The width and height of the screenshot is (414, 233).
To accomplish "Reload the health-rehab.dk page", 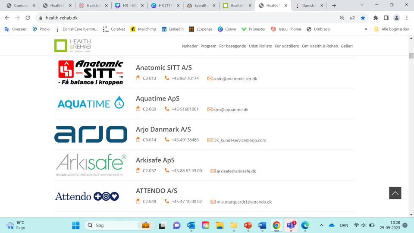I will [x=28, y=18].
